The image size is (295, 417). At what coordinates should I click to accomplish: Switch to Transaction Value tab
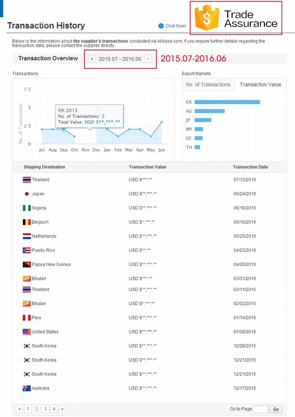[x=260, y=85]
